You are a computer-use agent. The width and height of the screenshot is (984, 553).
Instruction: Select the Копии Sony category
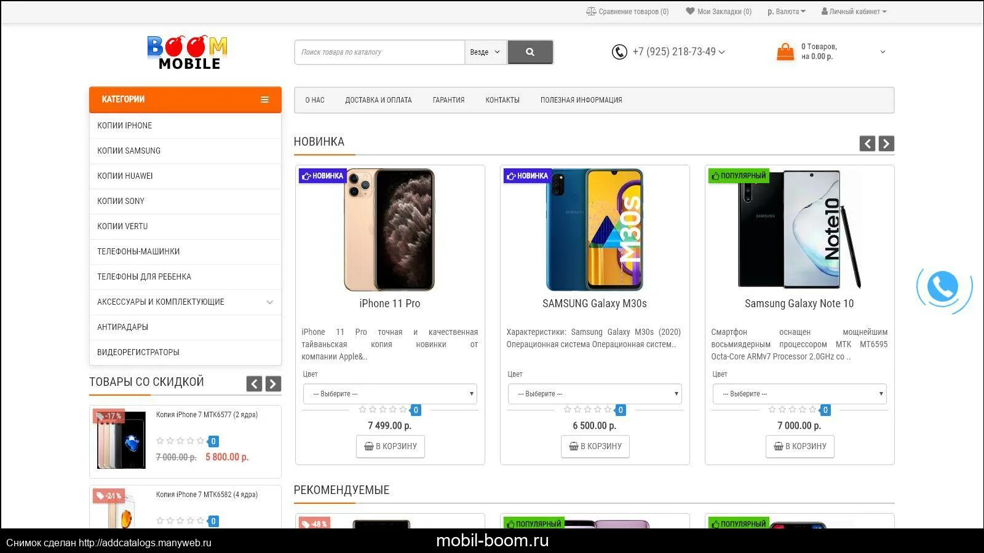point(185,201)
